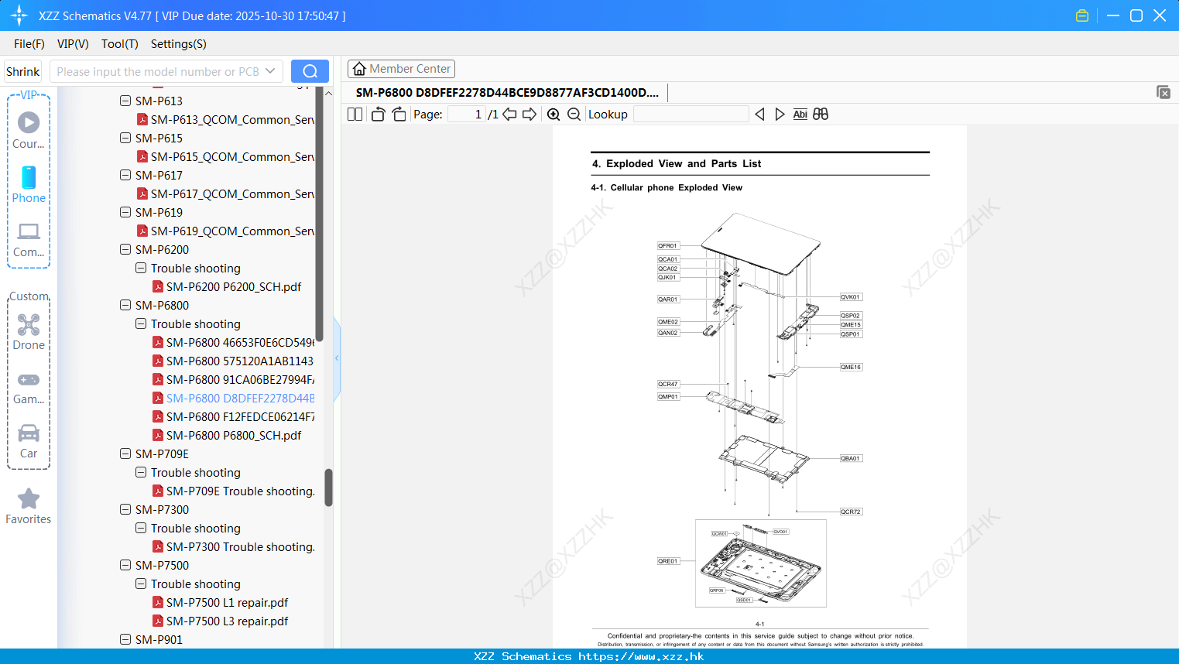Open the model number dropdown arrow
Screen dimensions: 1179x664
tap(270, 71)
